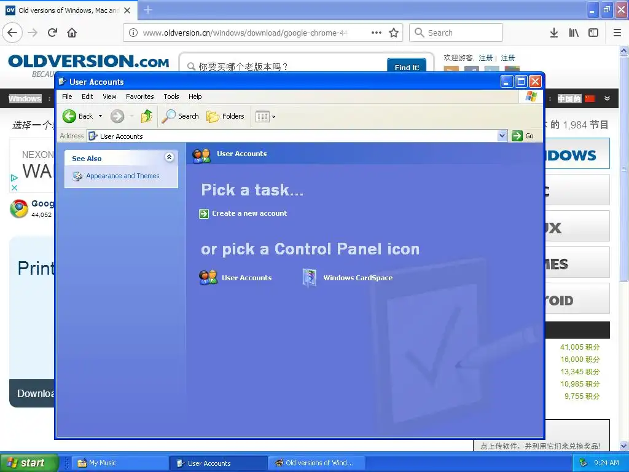This screenshot has width=629, height=472.
Task: Open the Edit menu
Action: click(x=87, y=96)
